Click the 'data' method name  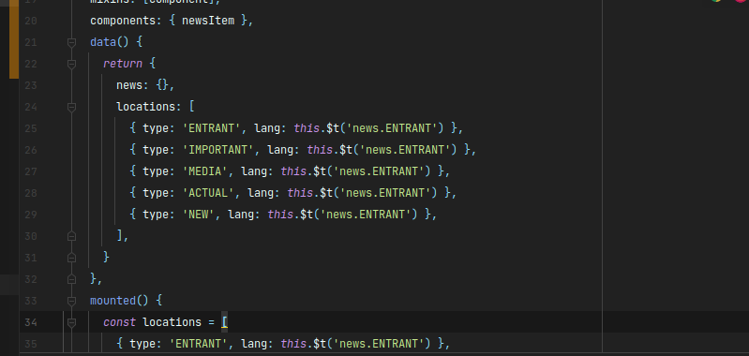(103, 42)
